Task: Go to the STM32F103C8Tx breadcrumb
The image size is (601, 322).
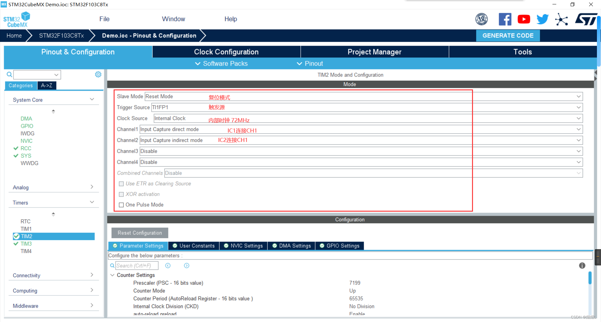Action: [x=61, y=36]
